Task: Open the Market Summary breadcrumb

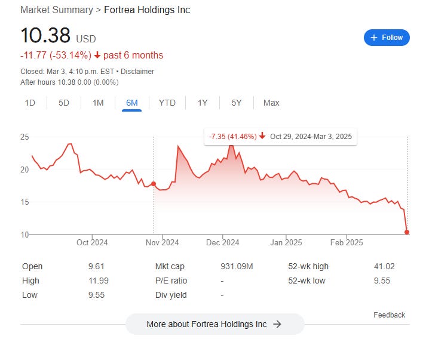Action: [57, 10]
